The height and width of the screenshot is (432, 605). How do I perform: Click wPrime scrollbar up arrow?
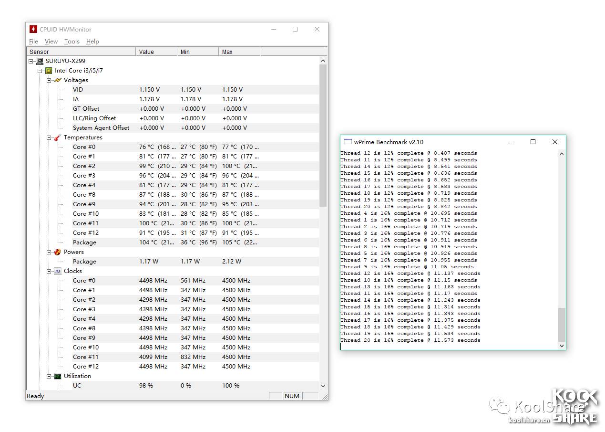(x=561, y=154)
